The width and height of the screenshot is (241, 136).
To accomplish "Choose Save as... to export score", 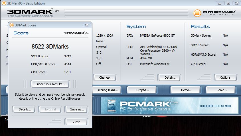I will (x=76, y=109).
